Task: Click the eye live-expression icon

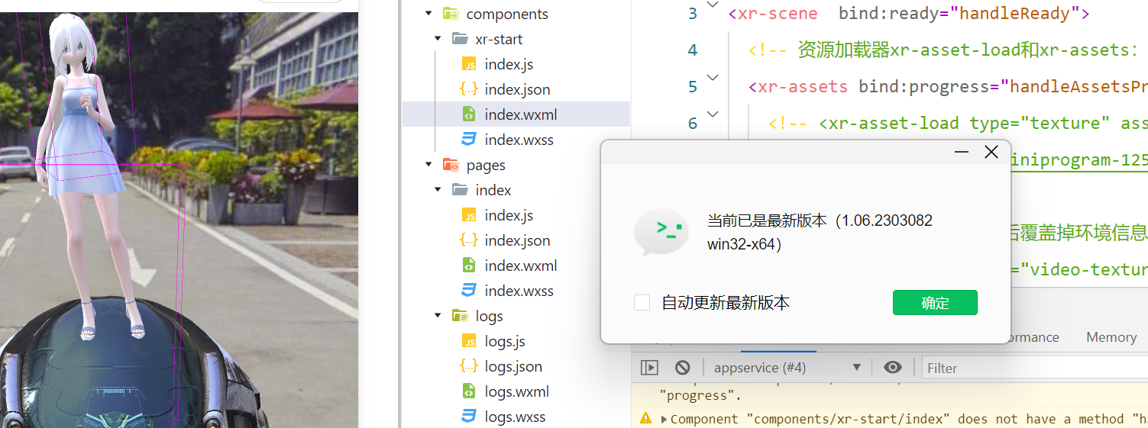Action: (892, 368)
